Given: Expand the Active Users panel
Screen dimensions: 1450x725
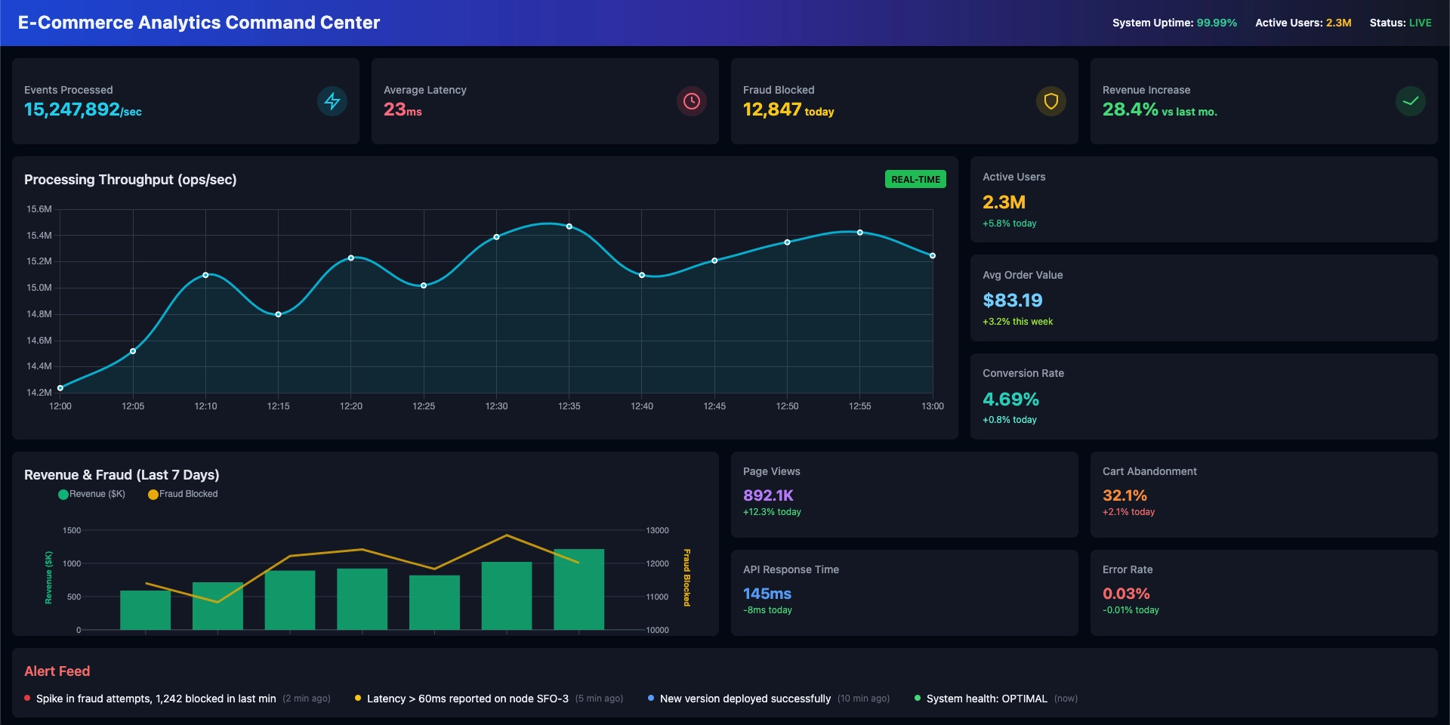Looking at the screenshot, I should [x=1204, y=199].
